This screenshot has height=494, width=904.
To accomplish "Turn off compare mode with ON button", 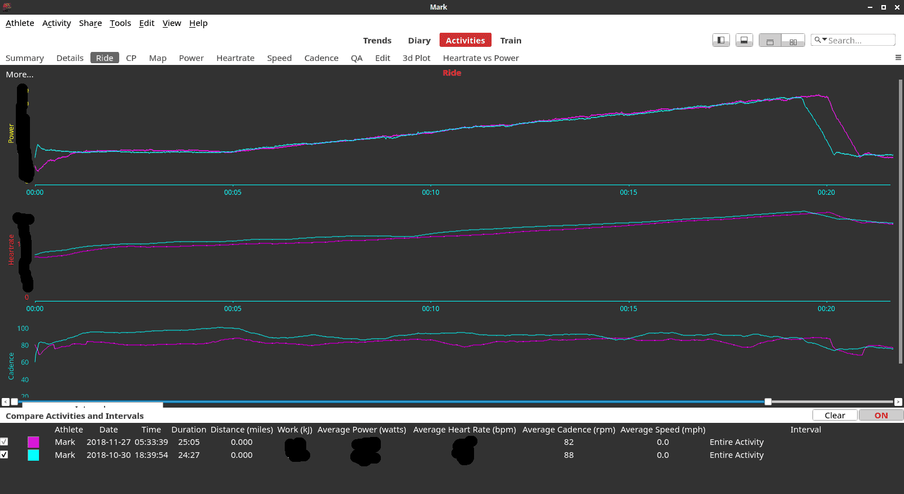I will [881, 416].
